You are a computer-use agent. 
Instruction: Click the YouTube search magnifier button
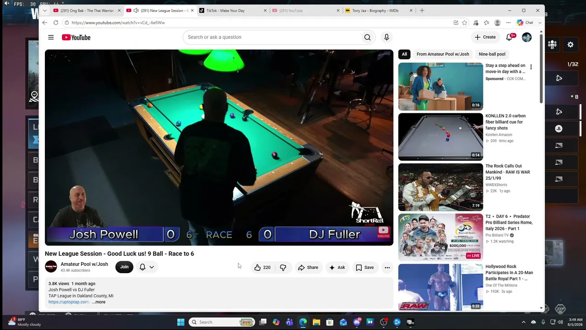[x=367, y=37]
